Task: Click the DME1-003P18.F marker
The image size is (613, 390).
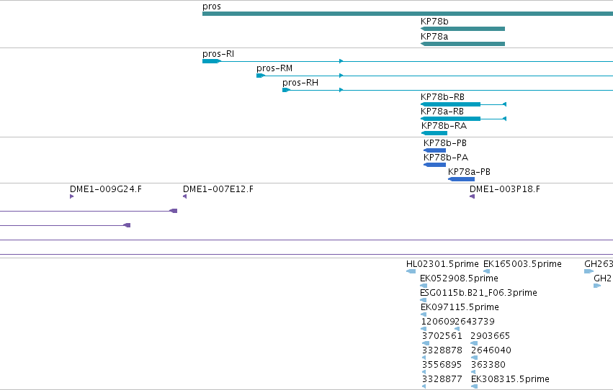Action: tap(472, 196)
